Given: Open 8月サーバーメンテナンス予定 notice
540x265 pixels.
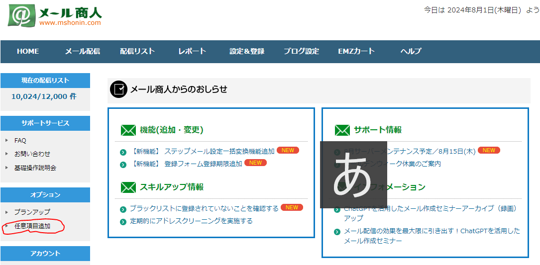Looking at the screenshot, I should [x=410, y=151].
